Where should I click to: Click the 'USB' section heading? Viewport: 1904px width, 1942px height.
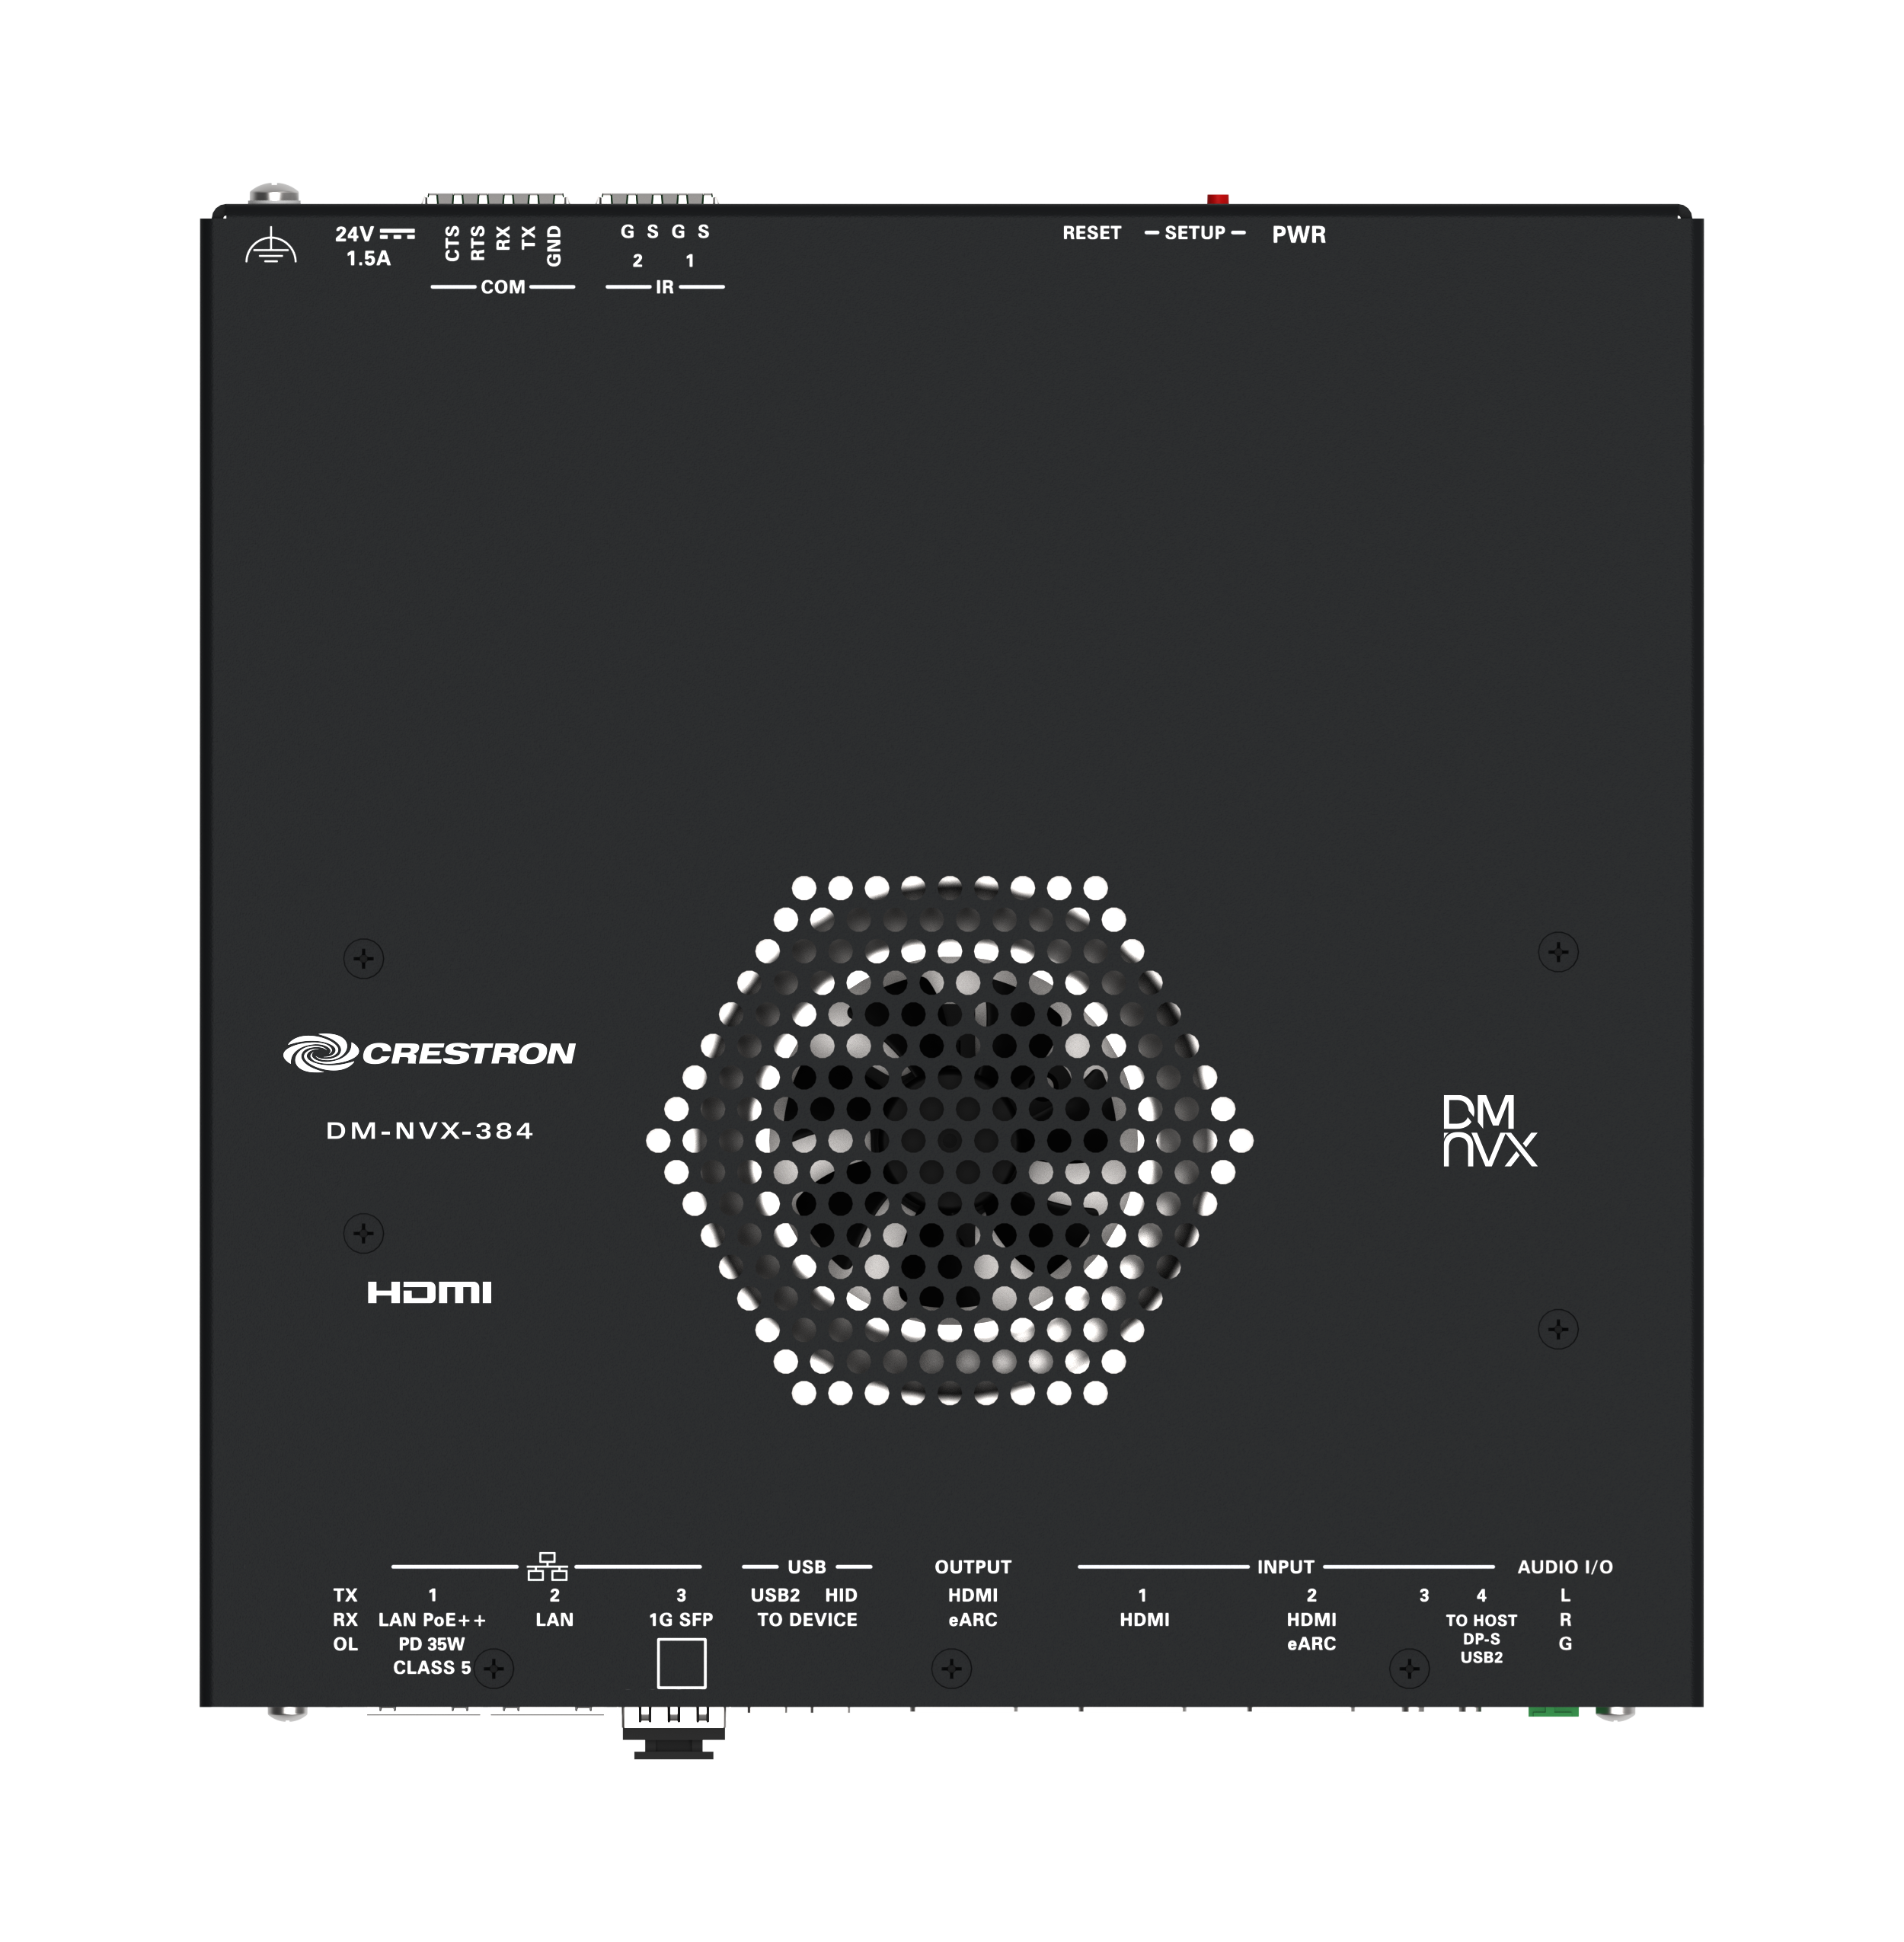[x=807, y=1567]
